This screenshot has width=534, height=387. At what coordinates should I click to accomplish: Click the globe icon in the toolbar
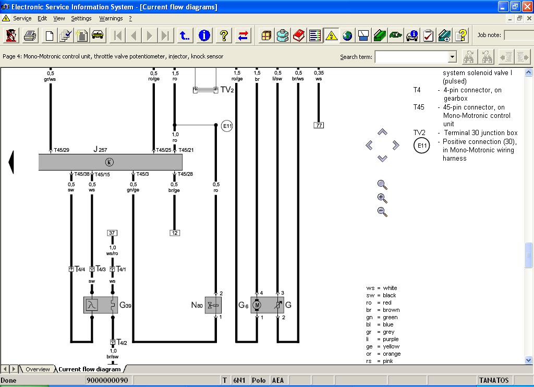click(347, 35)
